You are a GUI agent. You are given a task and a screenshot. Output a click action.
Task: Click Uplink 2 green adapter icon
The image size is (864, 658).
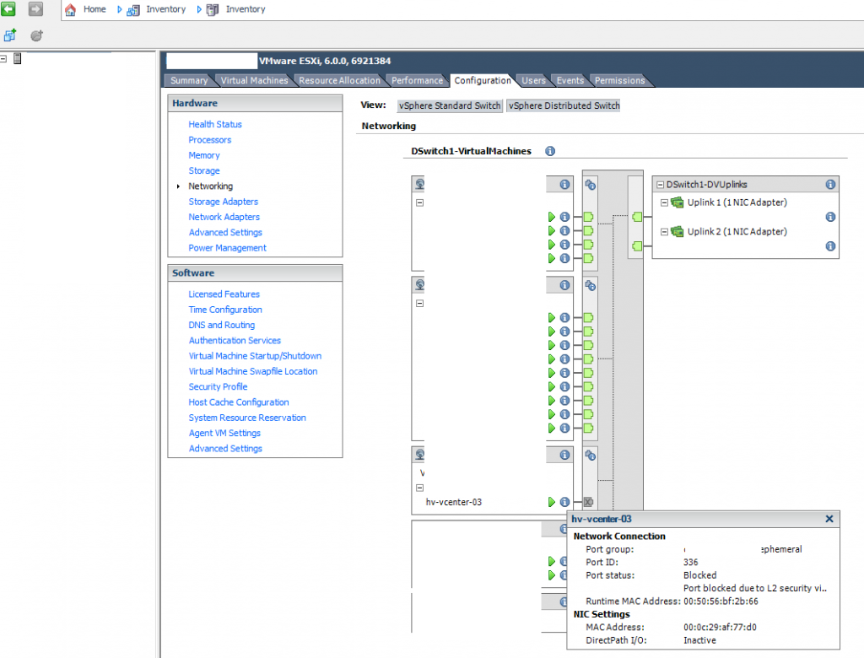point(678,232)
